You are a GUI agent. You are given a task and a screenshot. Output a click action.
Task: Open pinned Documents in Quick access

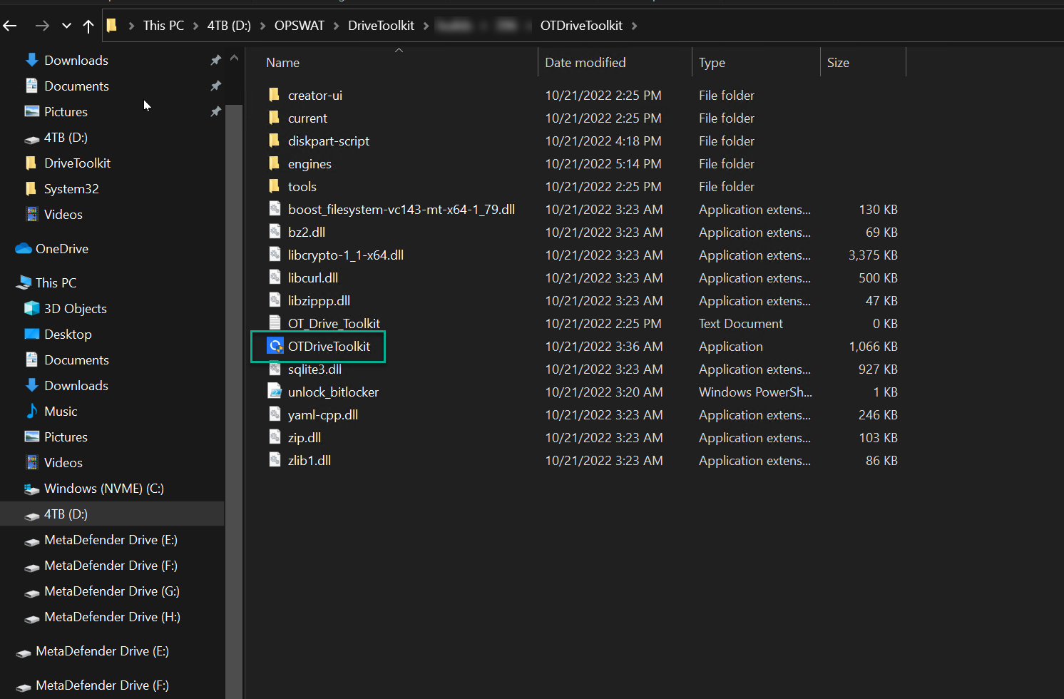(76, 86)
